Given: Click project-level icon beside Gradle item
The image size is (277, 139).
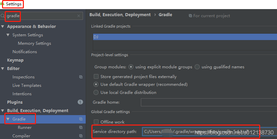Looking at the screenshot, I should click(81, 119).
